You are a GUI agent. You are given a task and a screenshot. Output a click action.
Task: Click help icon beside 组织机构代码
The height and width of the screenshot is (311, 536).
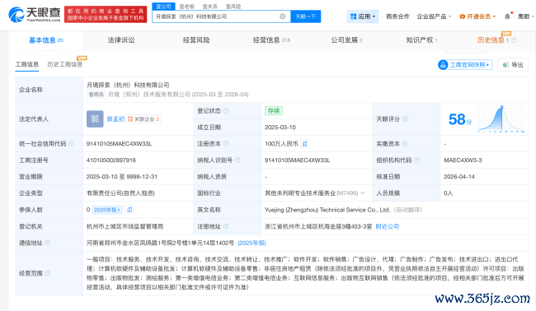416,160
